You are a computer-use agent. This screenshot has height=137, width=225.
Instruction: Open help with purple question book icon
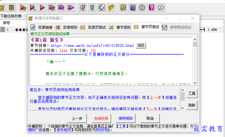(x=152, y=8)
